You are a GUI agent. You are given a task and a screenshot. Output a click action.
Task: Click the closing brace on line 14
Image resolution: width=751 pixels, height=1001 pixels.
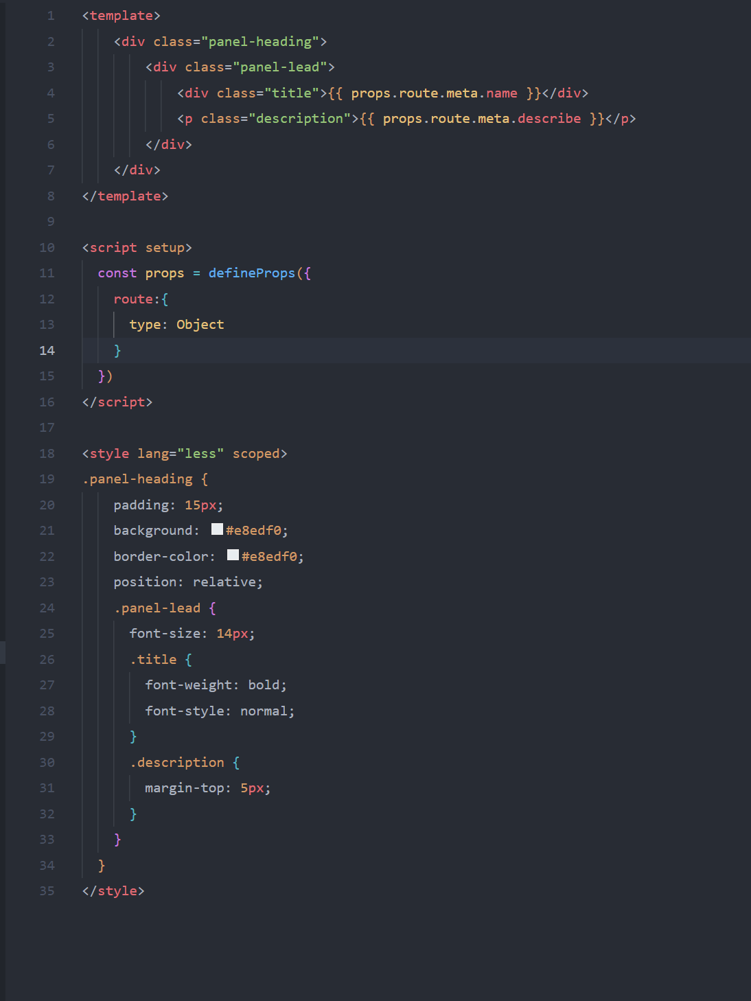click(x=117, y=350)
